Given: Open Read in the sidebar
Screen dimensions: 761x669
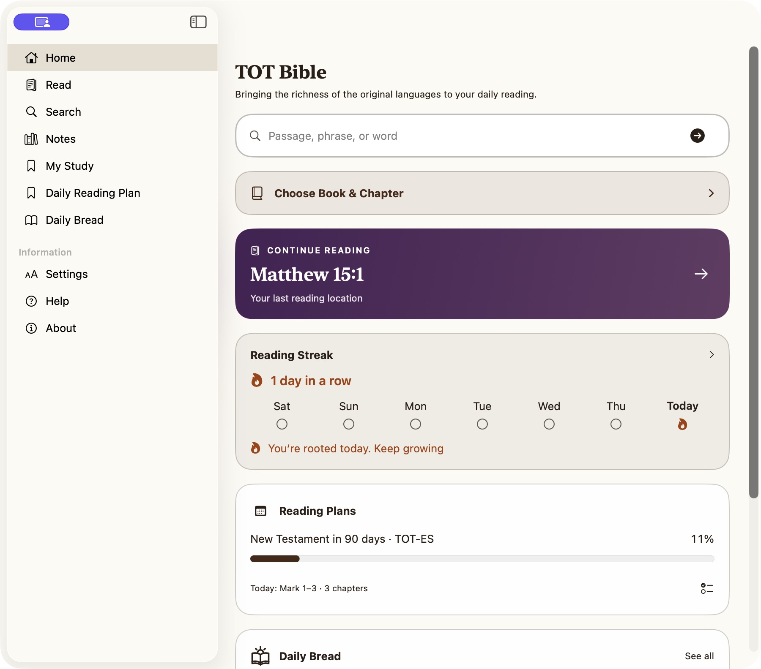Looking at the screenshot, I should (112, 84).
